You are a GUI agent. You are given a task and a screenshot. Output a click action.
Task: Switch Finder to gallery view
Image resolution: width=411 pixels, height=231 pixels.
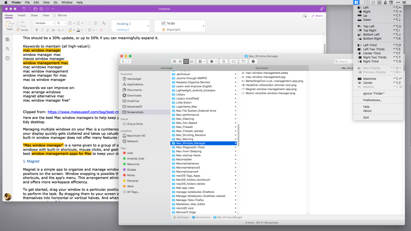click(192, 62)
